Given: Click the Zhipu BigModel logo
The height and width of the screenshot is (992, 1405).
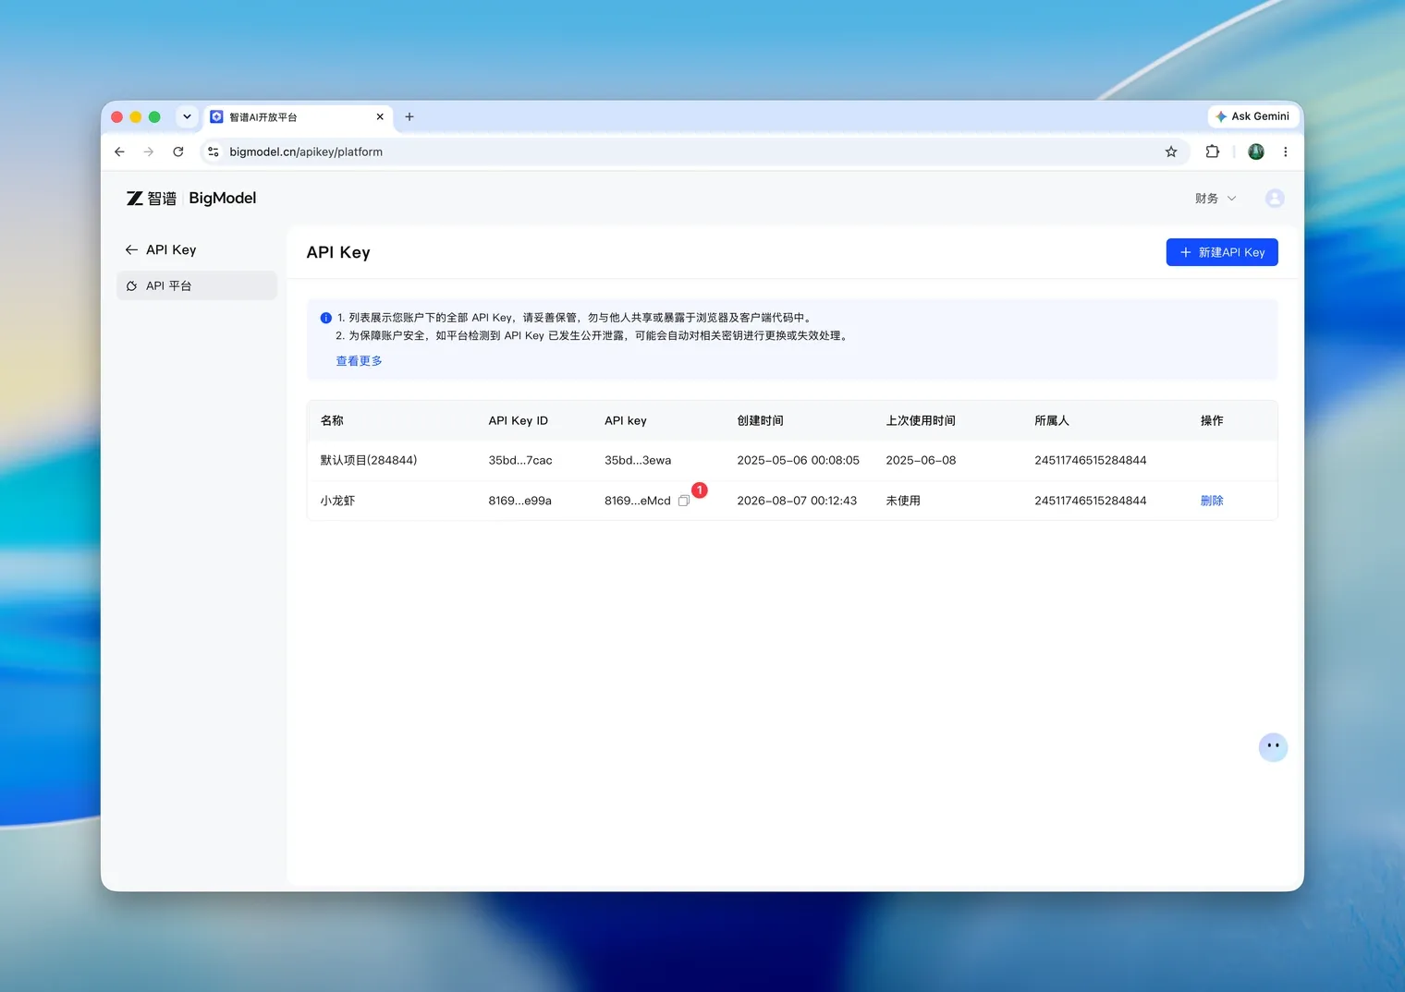Looking at the screenshot, I should [191, 199].
